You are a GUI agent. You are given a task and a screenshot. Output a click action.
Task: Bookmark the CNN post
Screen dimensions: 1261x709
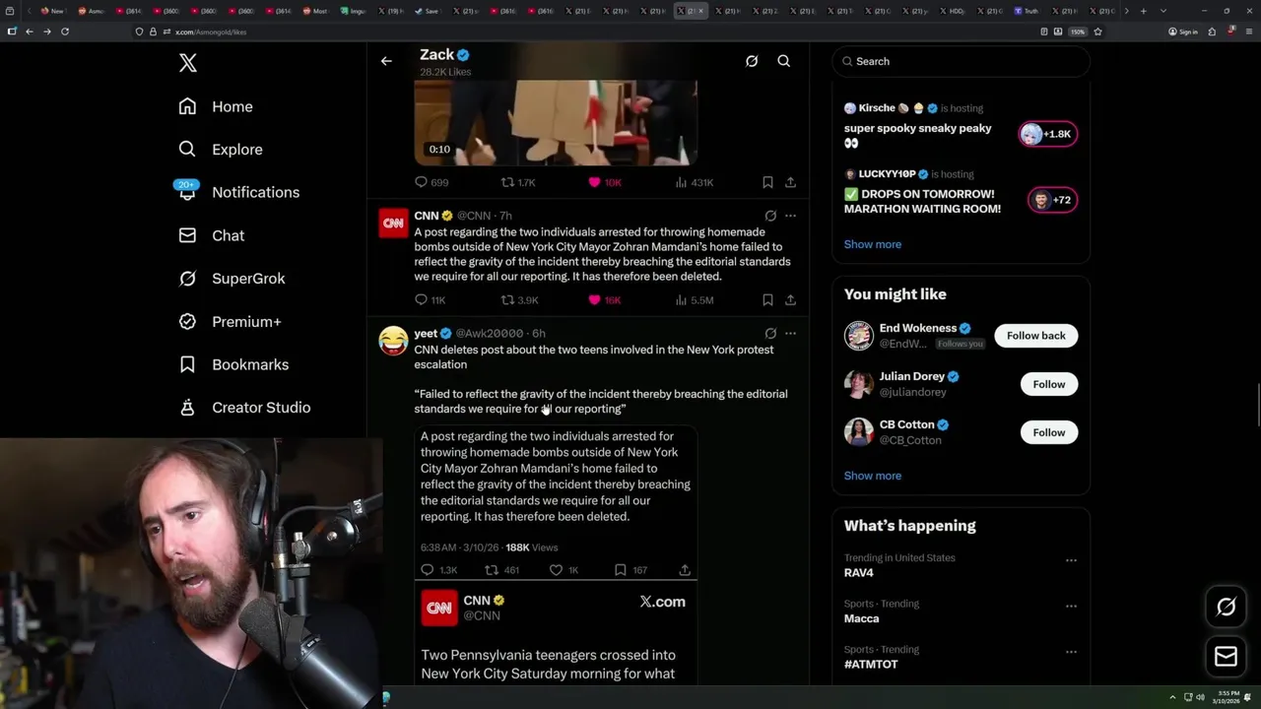[767, 300]
